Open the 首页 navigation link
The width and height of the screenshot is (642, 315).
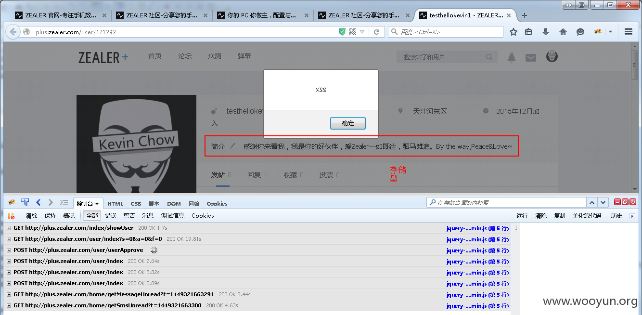(x=155, y=56)
